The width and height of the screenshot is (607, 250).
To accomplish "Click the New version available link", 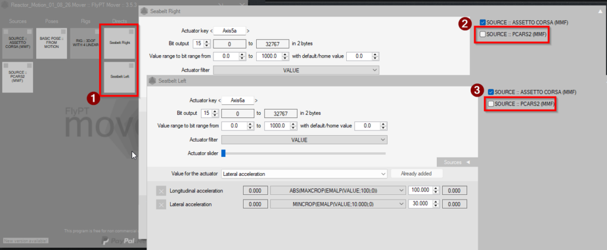I will [x=26, y=241].
